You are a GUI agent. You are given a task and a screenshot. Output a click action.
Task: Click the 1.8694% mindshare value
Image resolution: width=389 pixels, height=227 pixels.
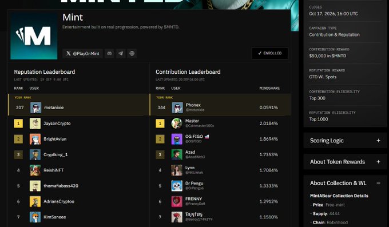click(269, 139)
